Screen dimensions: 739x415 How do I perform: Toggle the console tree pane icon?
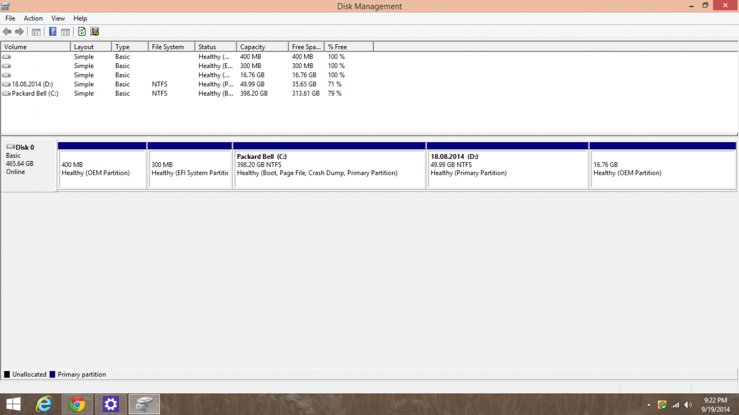(36, 32)
